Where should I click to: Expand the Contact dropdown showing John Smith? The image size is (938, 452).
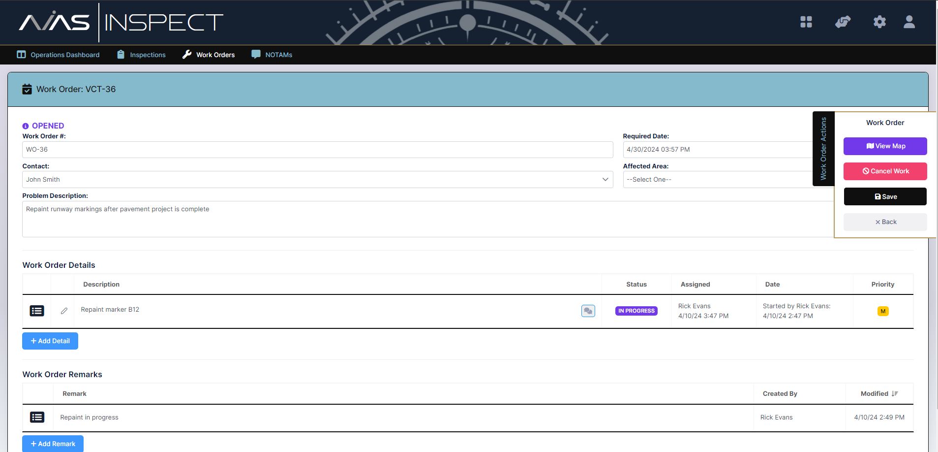(317, 179)
